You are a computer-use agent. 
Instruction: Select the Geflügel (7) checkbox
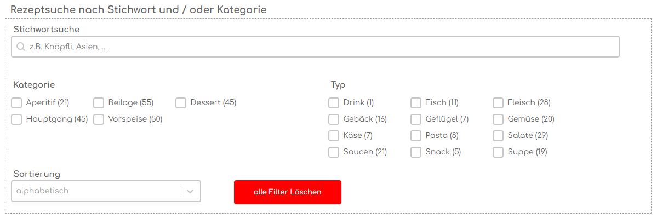(x=416, y=119)
